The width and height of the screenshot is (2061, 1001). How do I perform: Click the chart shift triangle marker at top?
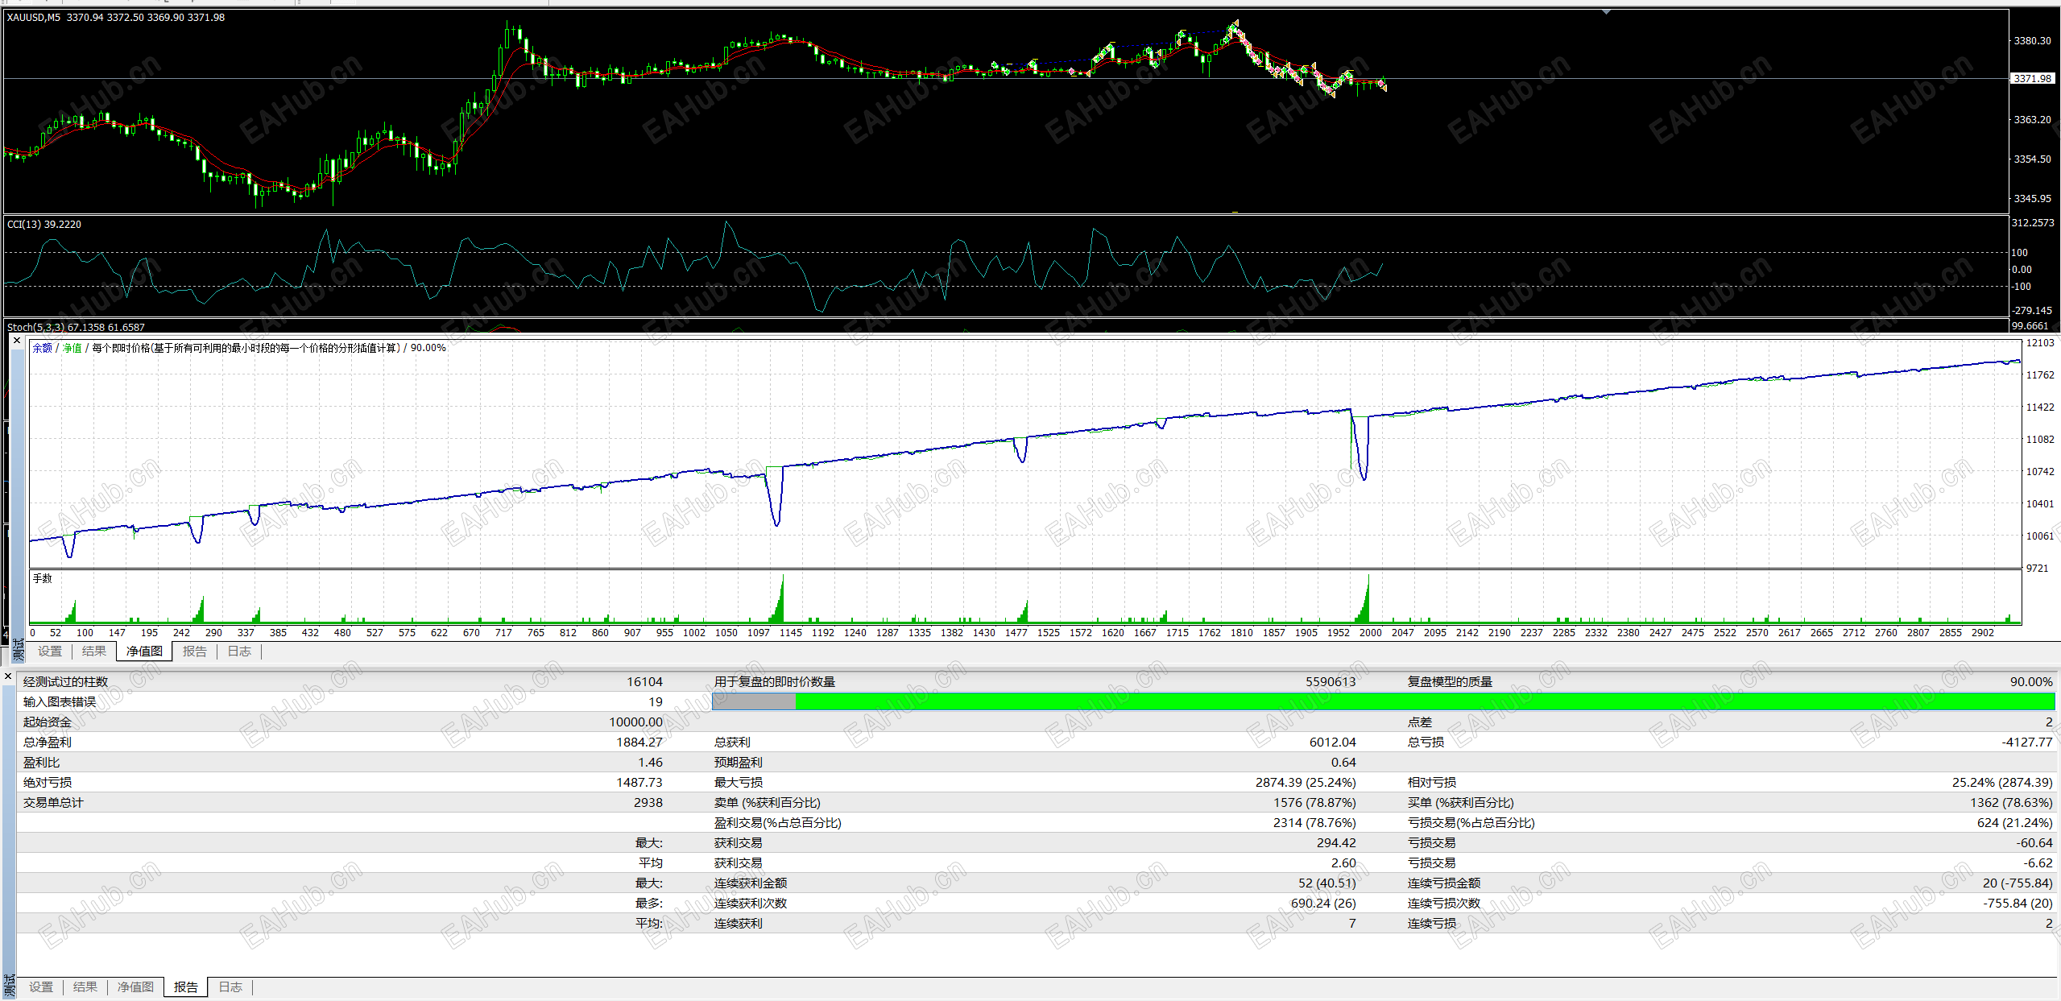click(1606, 12)
